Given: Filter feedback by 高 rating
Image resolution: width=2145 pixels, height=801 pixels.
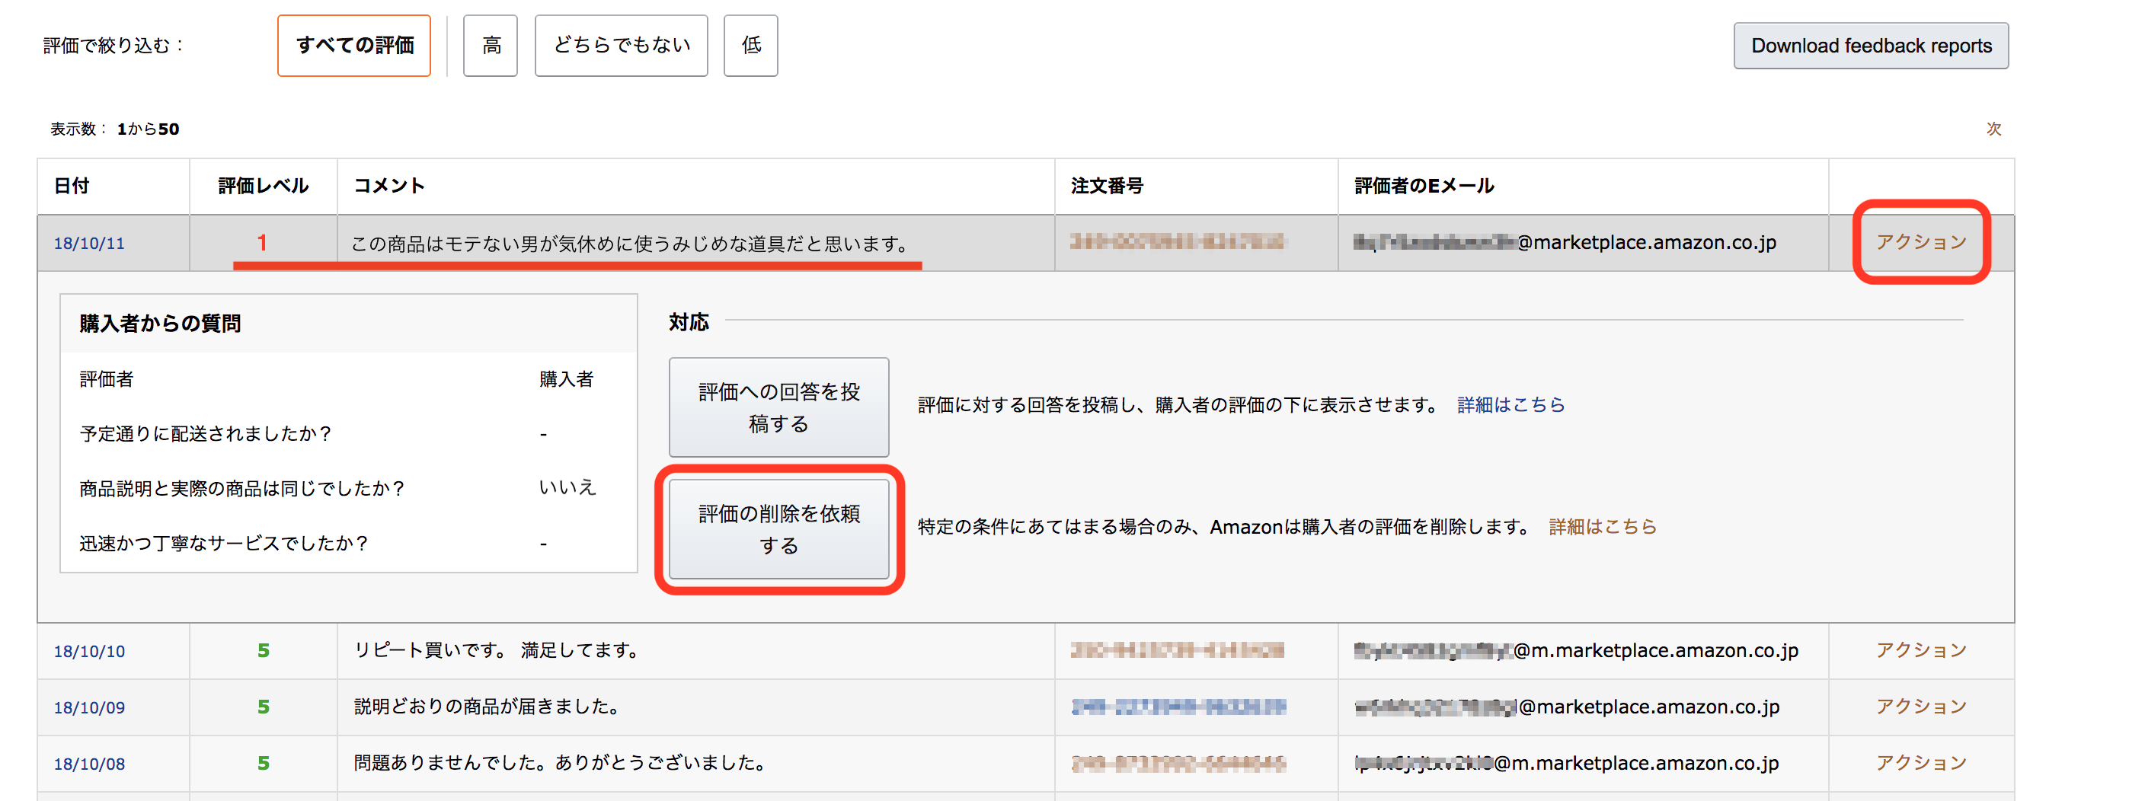Looking at the screenshot, I should (x=491, y=46).
